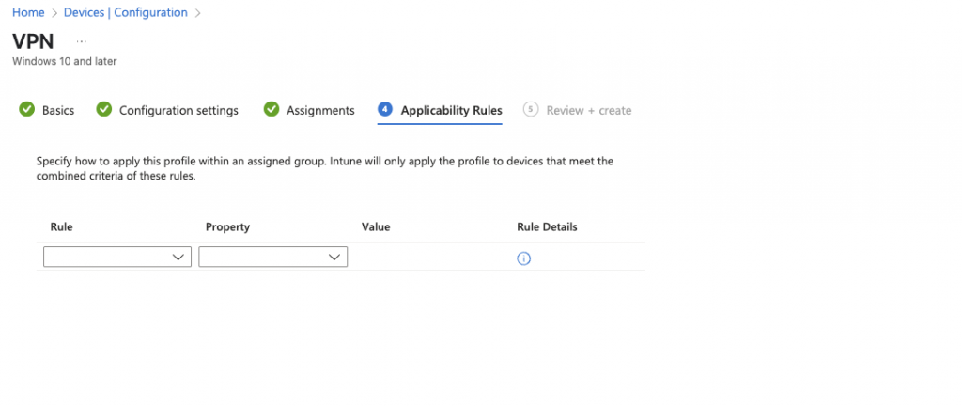
Task: Open the Review + create tab
Action: pos(589,110)
